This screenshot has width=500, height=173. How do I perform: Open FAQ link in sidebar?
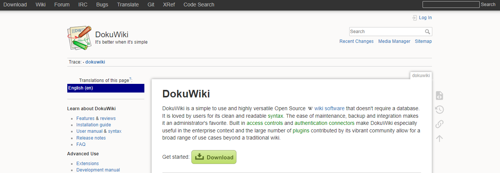[x=81, y=144]
